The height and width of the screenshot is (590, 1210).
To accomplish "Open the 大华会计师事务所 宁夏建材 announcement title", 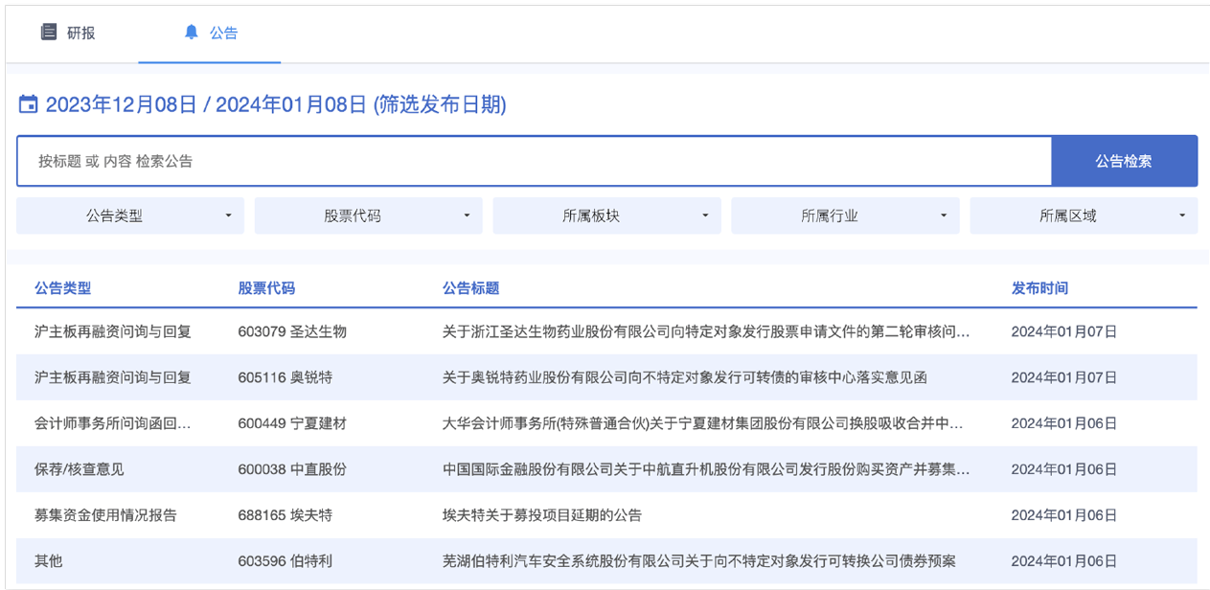I will tap(702, 423).
